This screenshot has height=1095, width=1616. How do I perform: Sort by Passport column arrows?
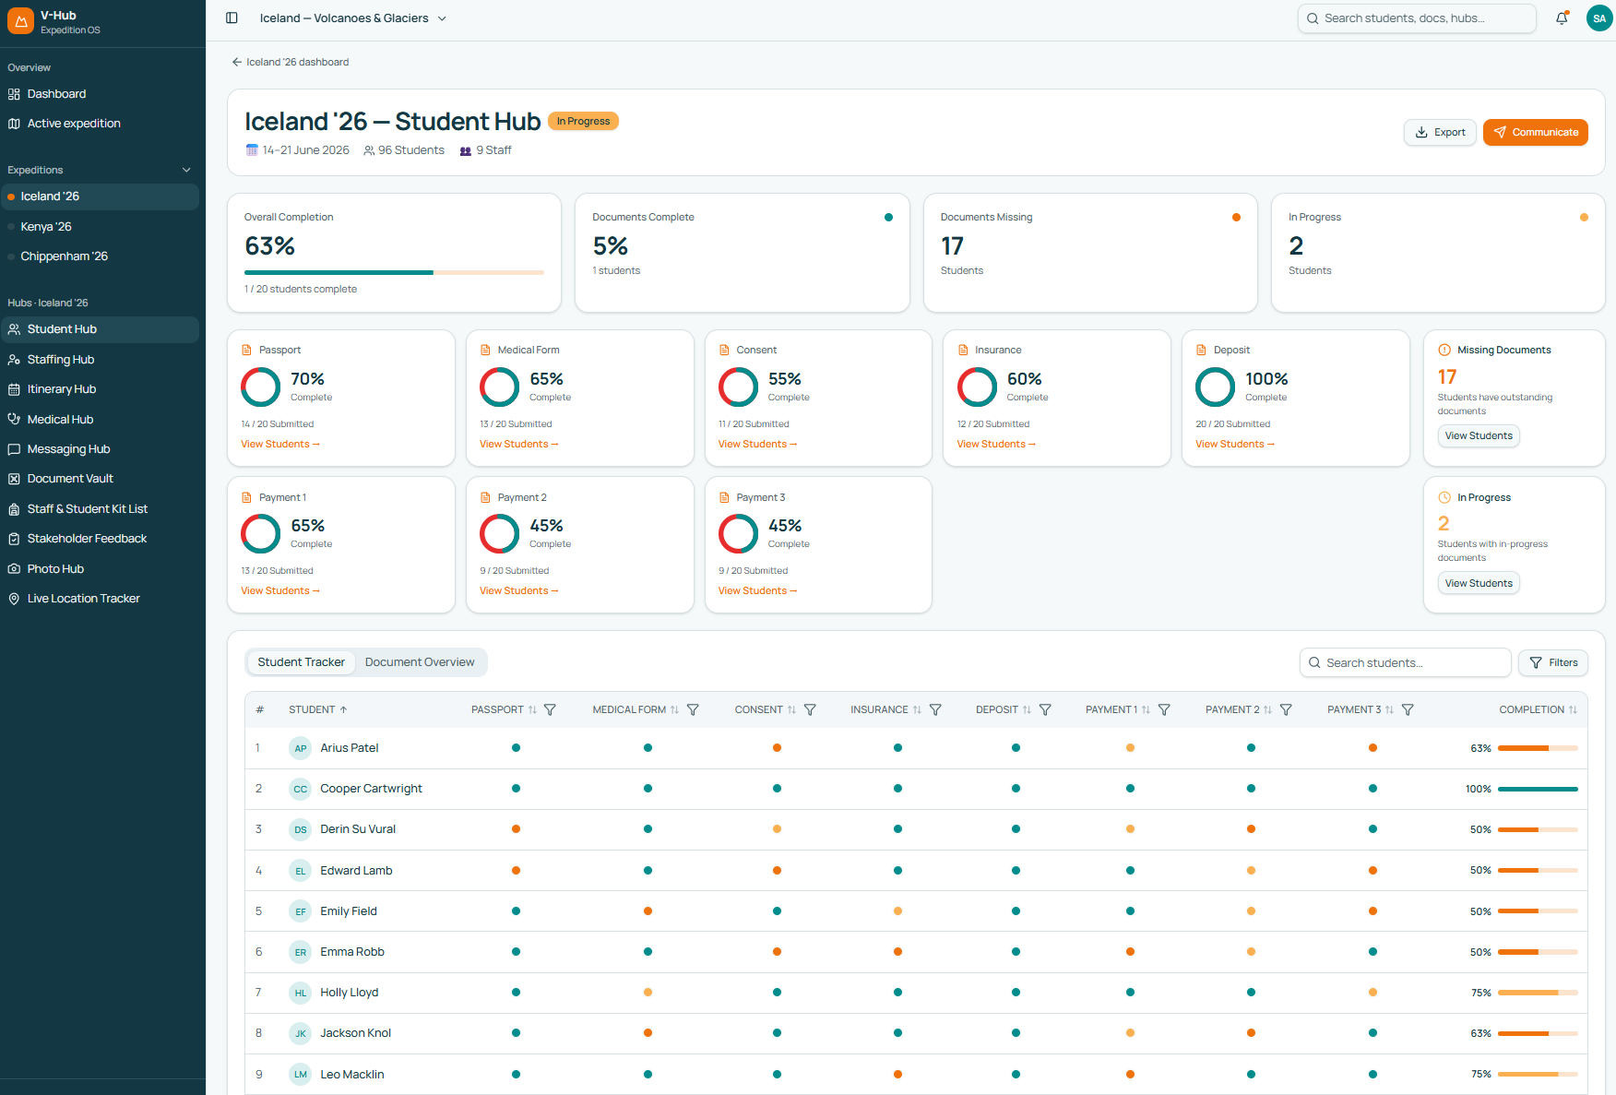point(532,710)
